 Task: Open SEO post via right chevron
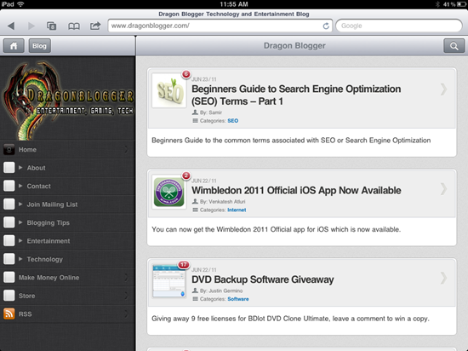click(x=443, y=89)
